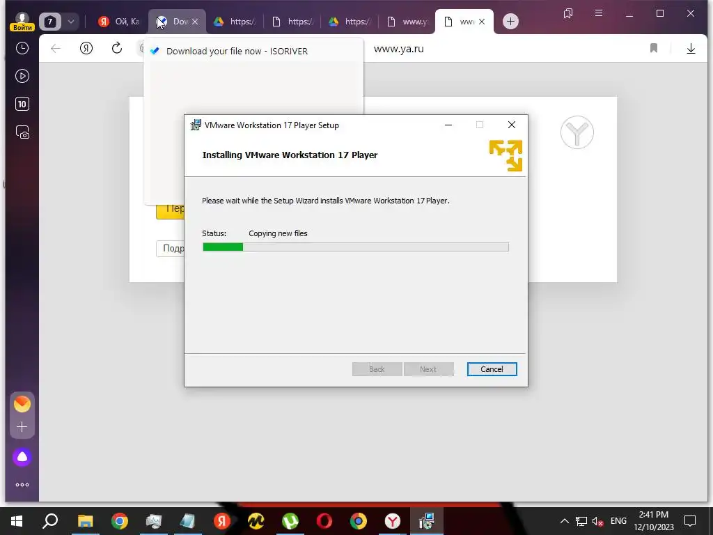Switch to the Ой, Ка Yandex tab
This screenshot has height=535, width=713.
120,22
